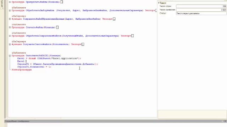Image resolution: width=227 pixels, height=127 pixels.
Task: Expand the ОбработкаСохраненияФайлов procedure fold marker
Action: tap(10, 36)
